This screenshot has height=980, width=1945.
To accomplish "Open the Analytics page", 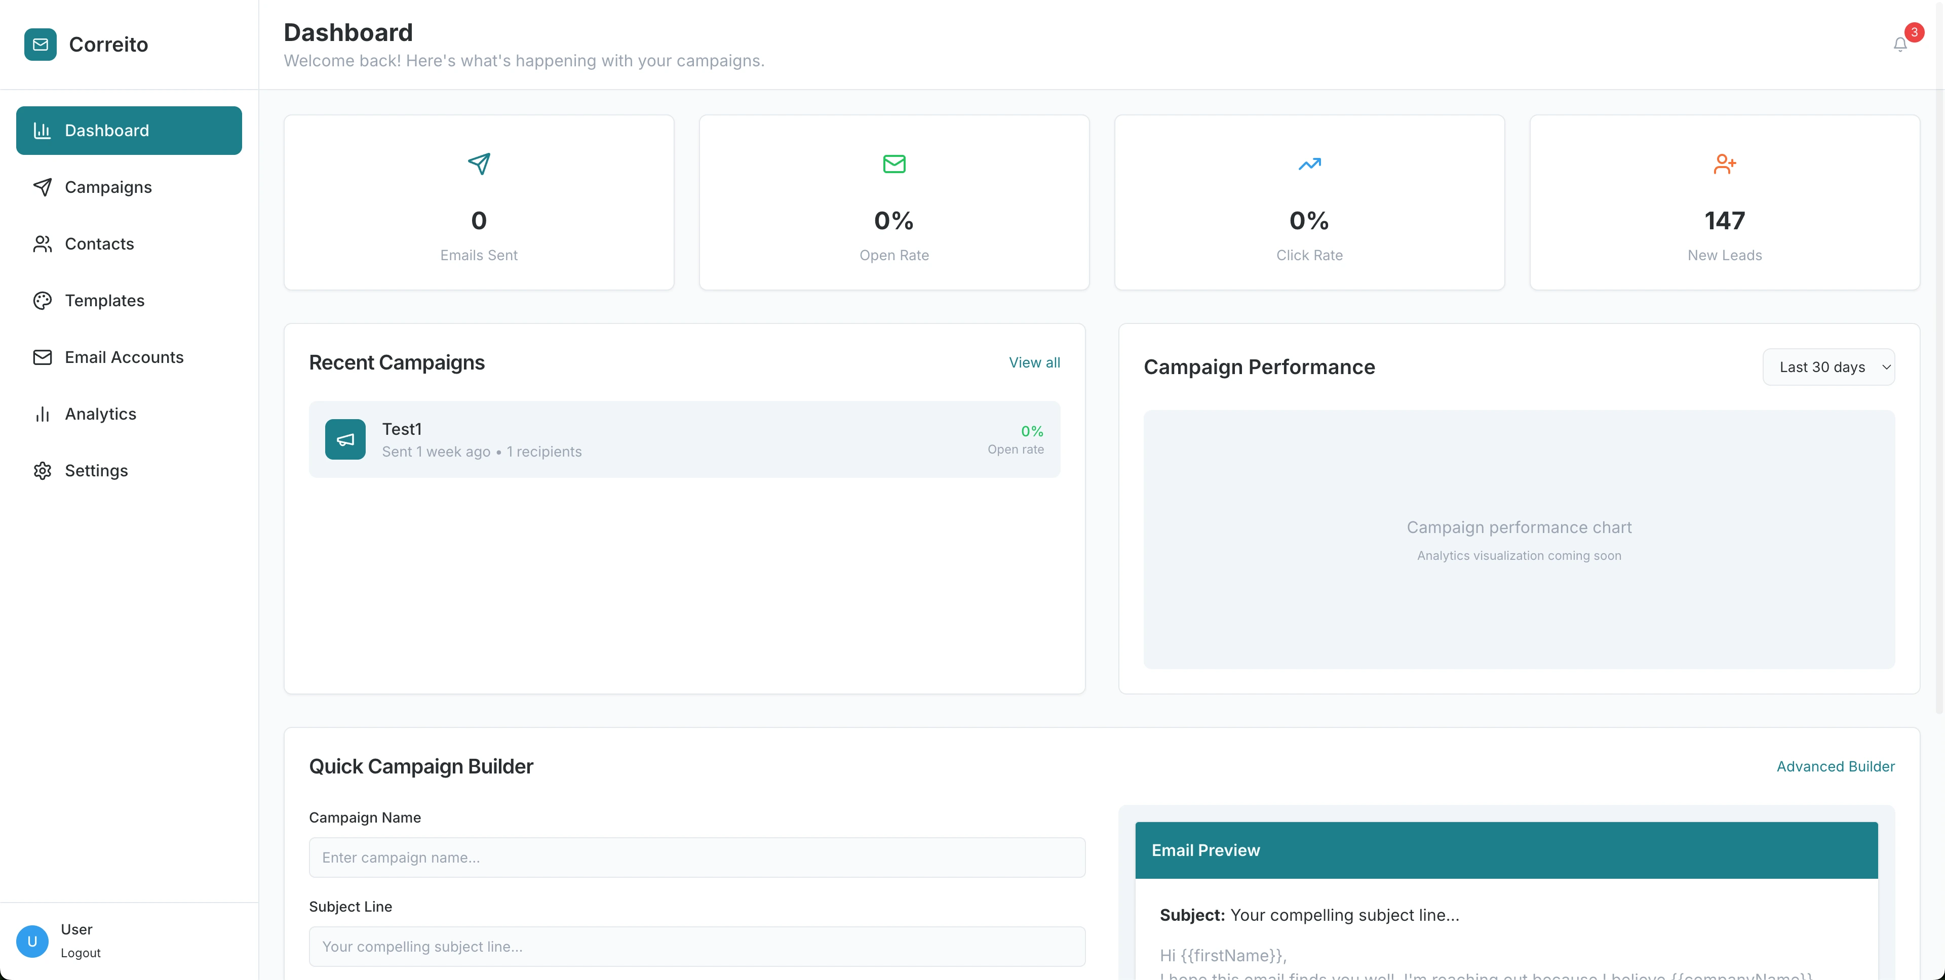I will (100, 414).
